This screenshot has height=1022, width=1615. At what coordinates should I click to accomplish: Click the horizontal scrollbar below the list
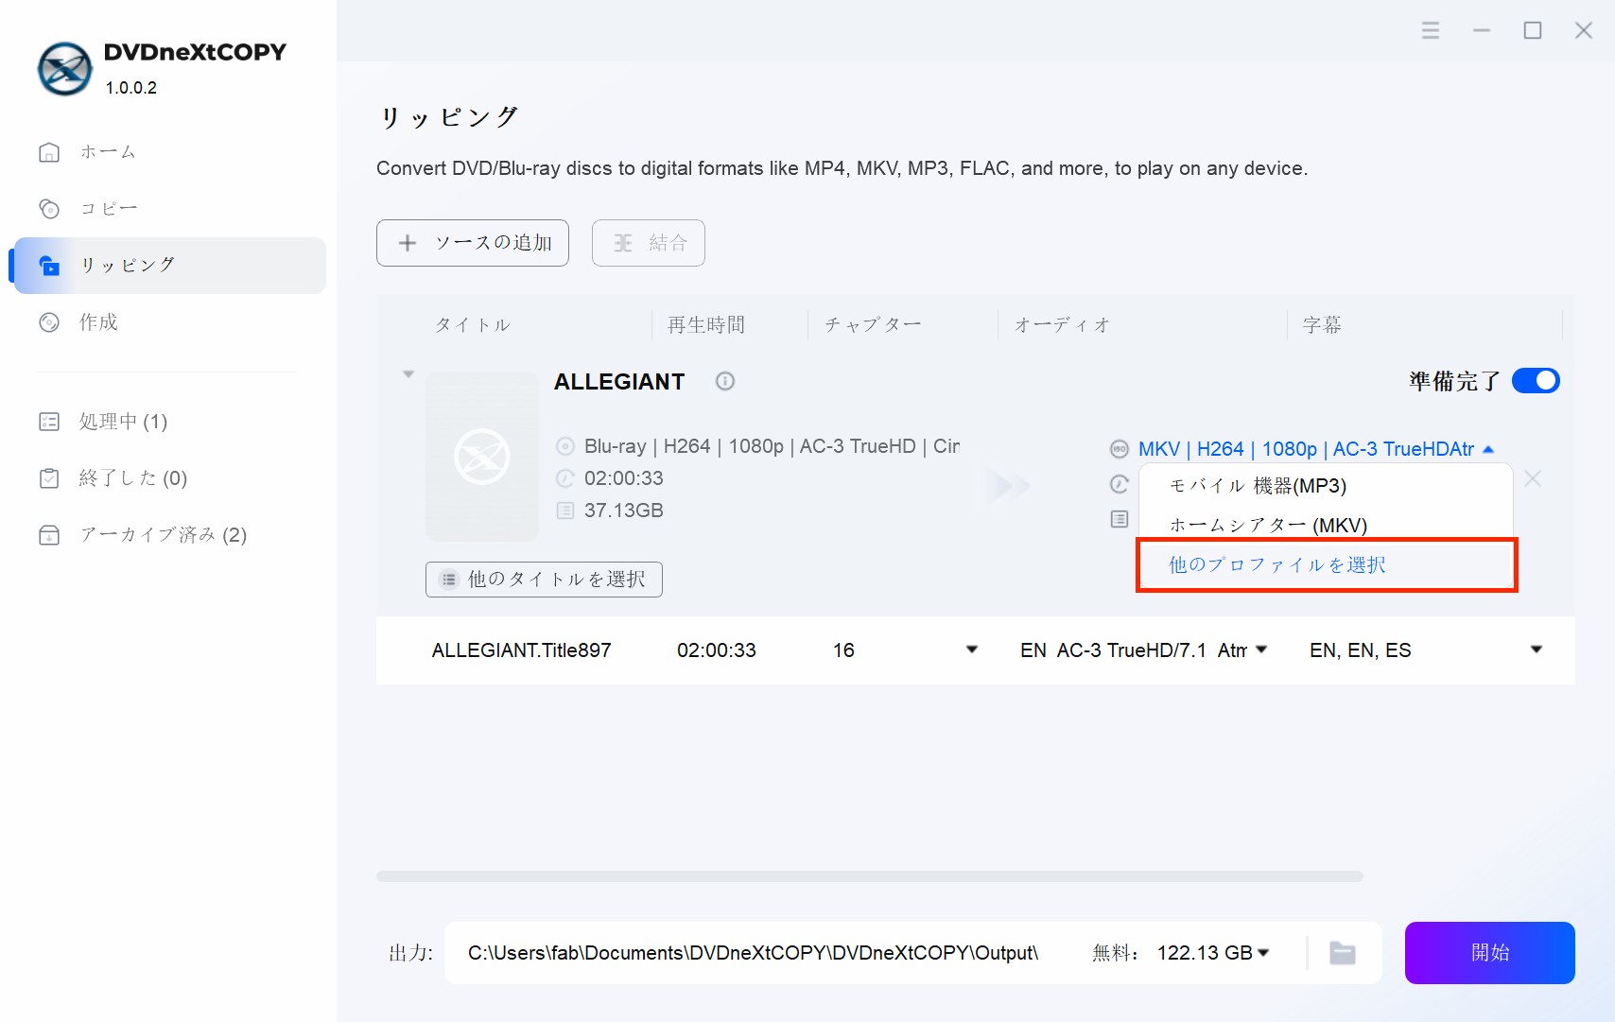pos(870,876)
